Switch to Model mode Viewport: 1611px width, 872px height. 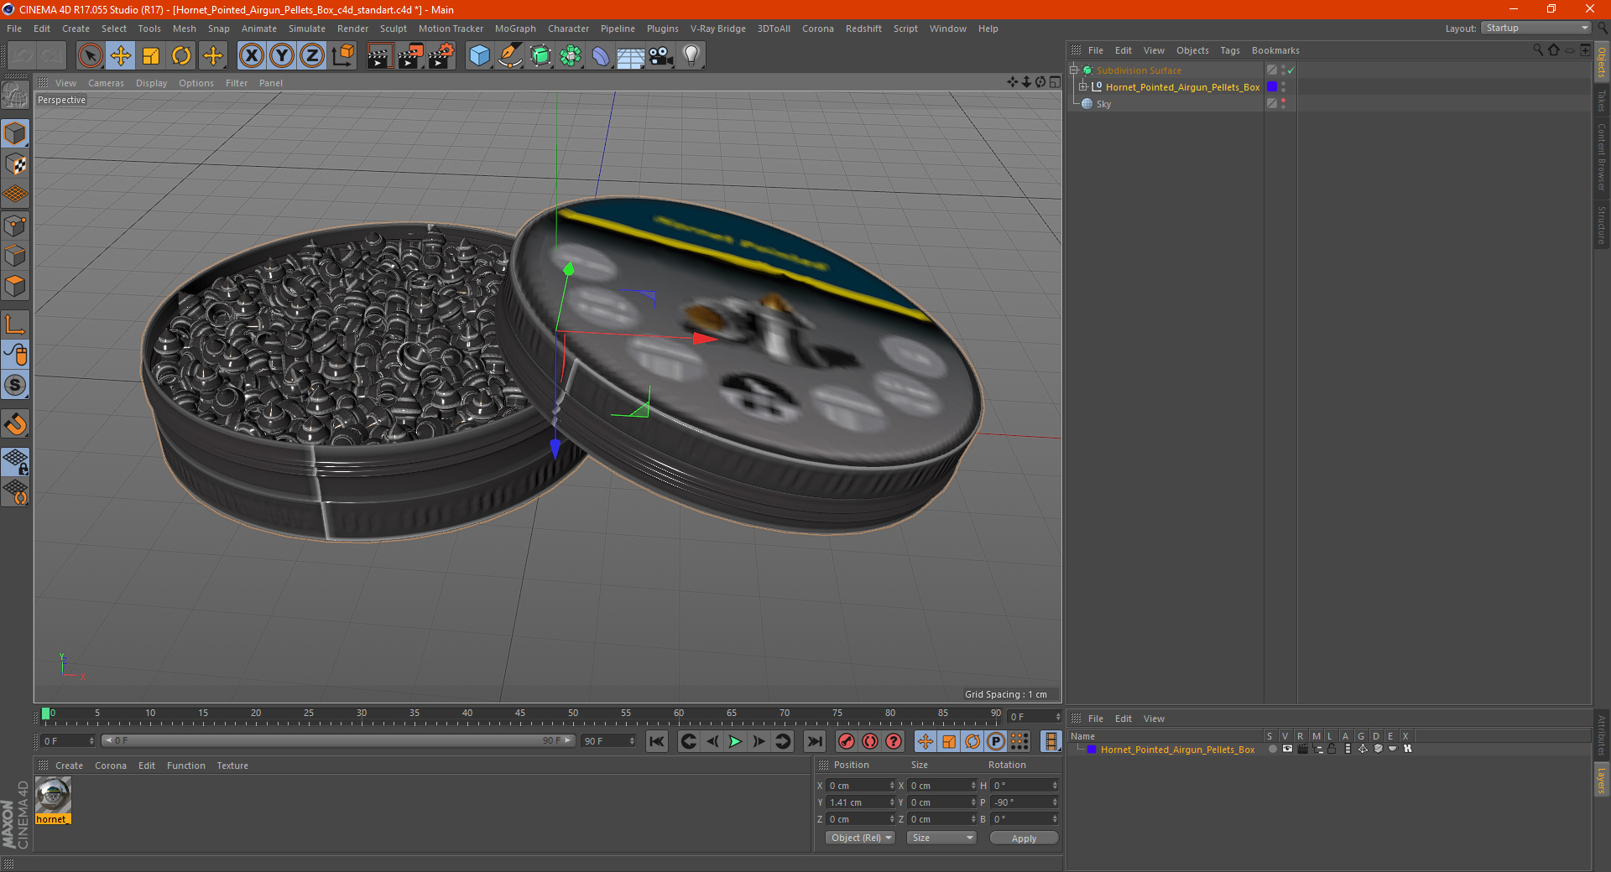point(16,133)
